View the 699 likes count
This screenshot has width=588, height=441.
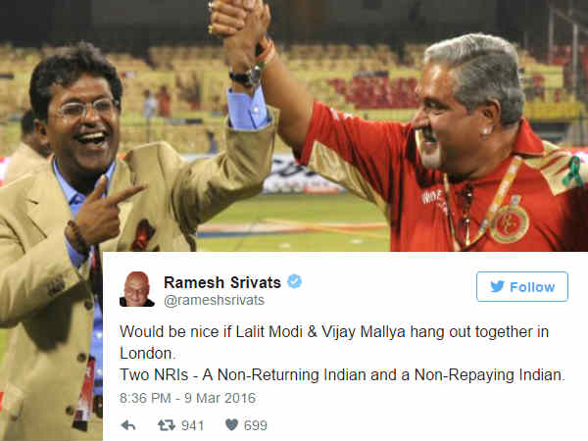(x=256, y=425)
